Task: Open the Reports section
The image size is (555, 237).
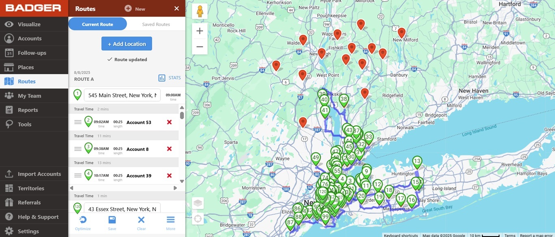Action: coord(34,110)
